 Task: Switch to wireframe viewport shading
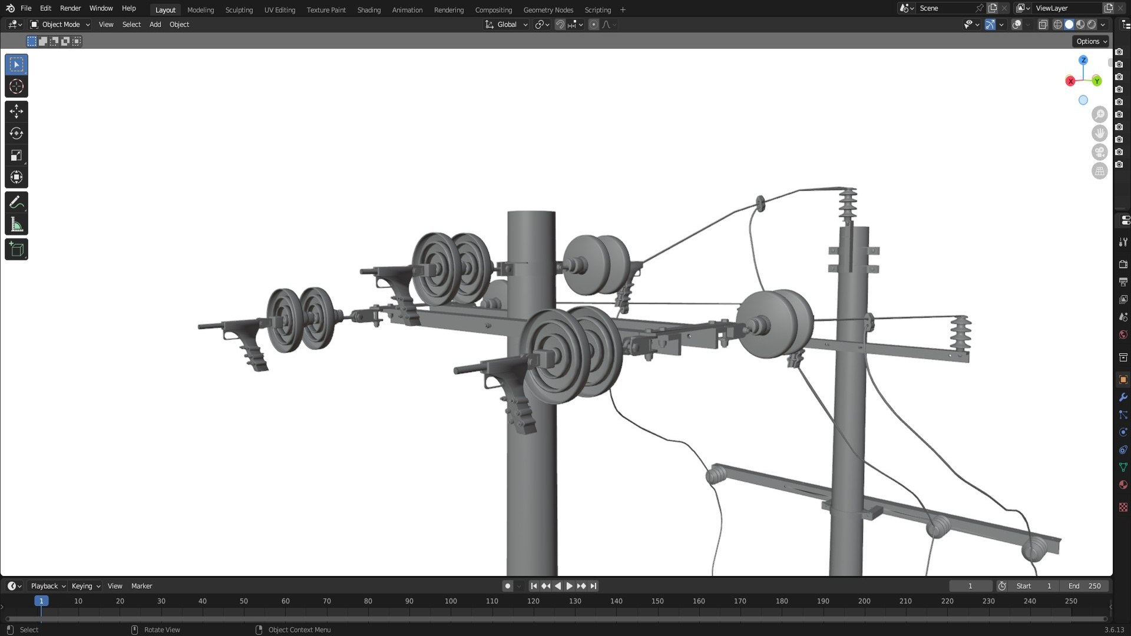click(1058, 25)
